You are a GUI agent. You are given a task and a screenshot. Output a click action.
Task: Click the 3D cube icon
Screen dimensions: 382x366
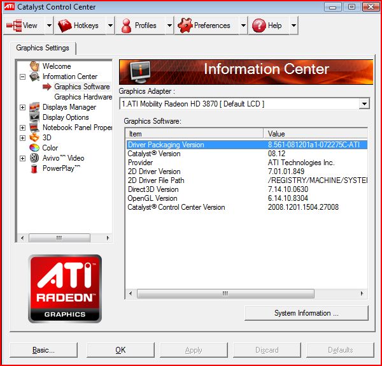34,138
